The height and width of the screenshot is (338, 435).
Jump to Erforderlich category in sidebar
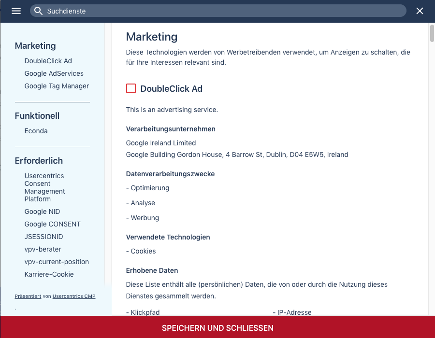click(39, 161)
